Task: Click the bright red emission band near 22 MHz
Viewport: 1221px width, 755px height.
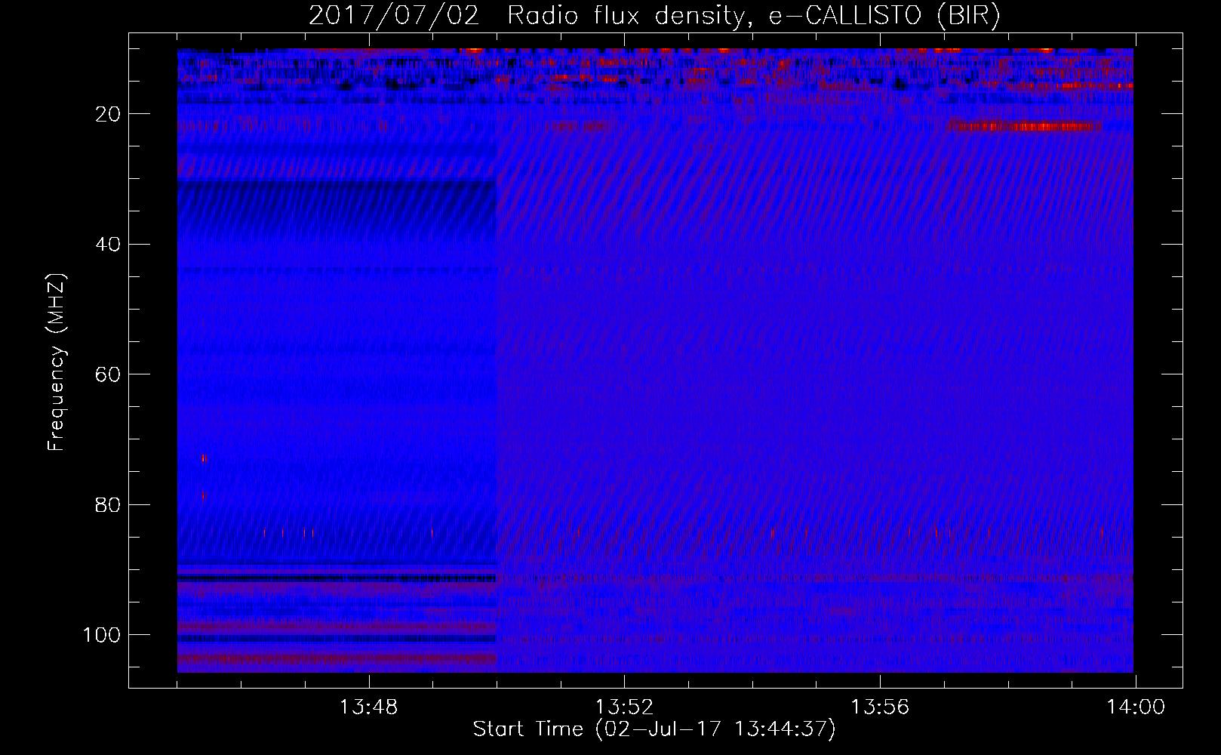Action: 1024,126
